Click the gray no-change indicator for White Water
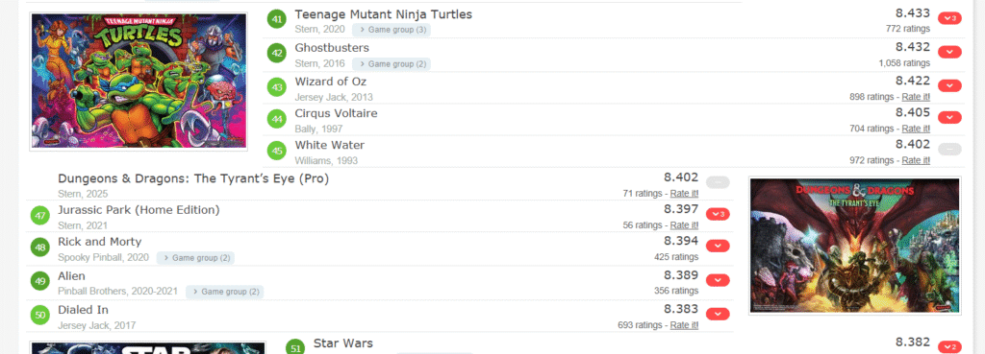The height and width of the screenshot is (354, 985). (x=949, y=149)
